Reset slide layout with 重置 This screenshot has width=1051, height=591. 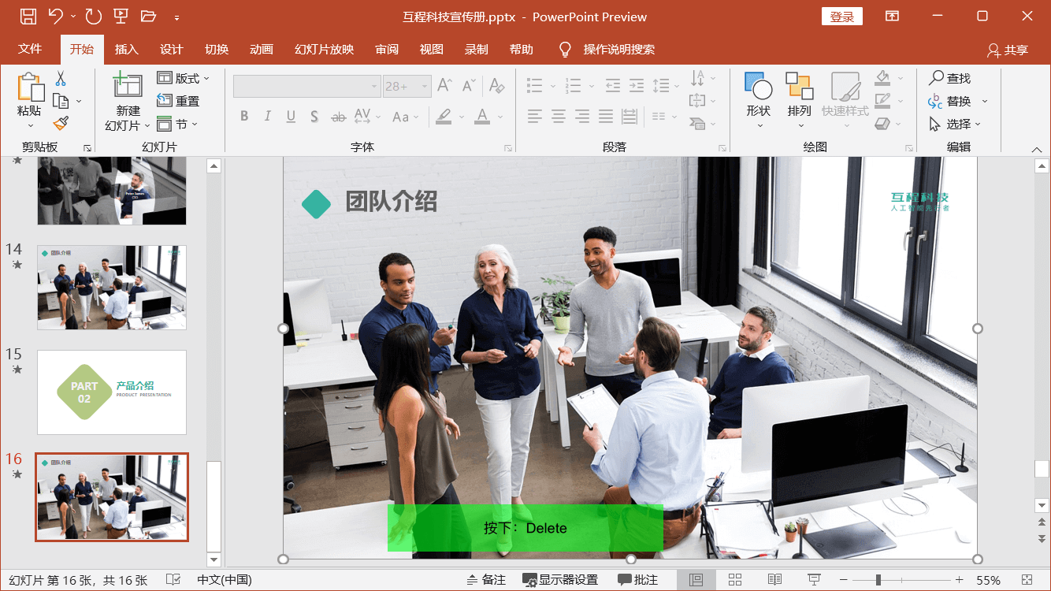[x=178, y=101]
